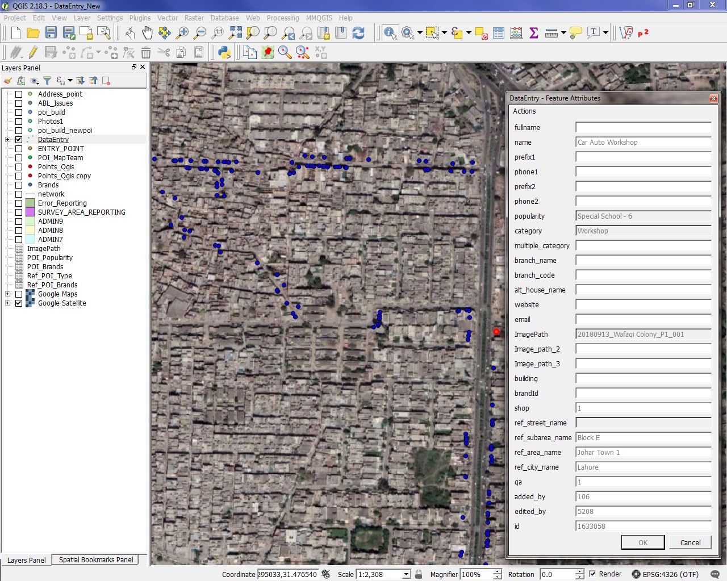Show statistical summary with sigma icon

click(x=534, y=33)
